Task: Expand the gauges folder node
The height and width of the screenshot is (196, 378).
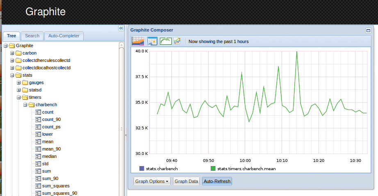Action: [x=19, y=83]
